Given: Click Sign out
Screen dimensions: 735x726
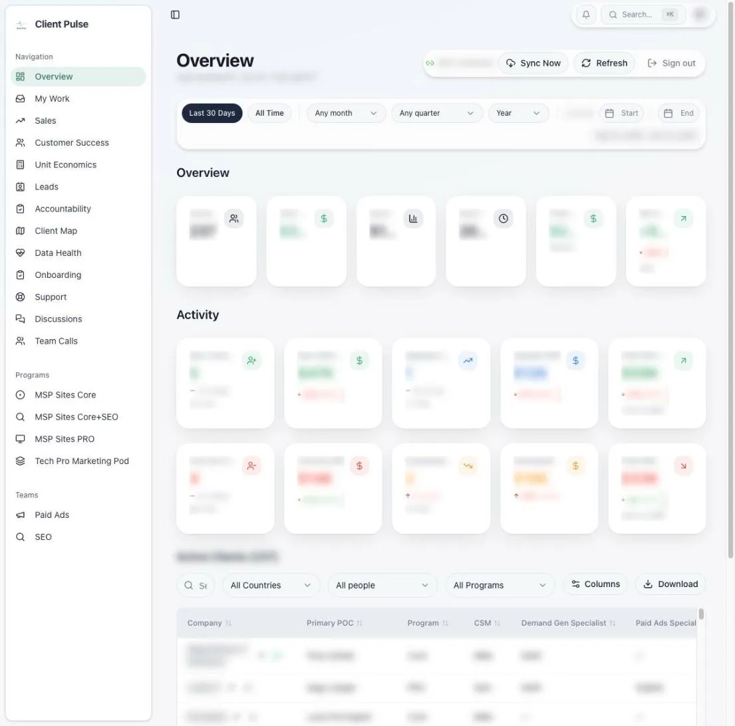Looking at the screenshot, I should 671,63.
